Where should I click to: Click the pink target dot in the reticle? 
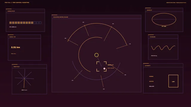(104, 69)
